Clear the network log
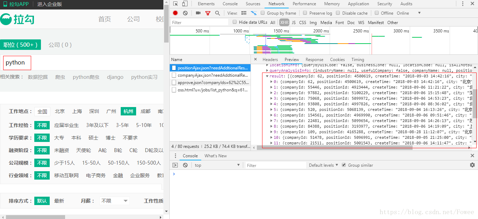The width and height of the screenshot is (478, 219). coord(185,13)
